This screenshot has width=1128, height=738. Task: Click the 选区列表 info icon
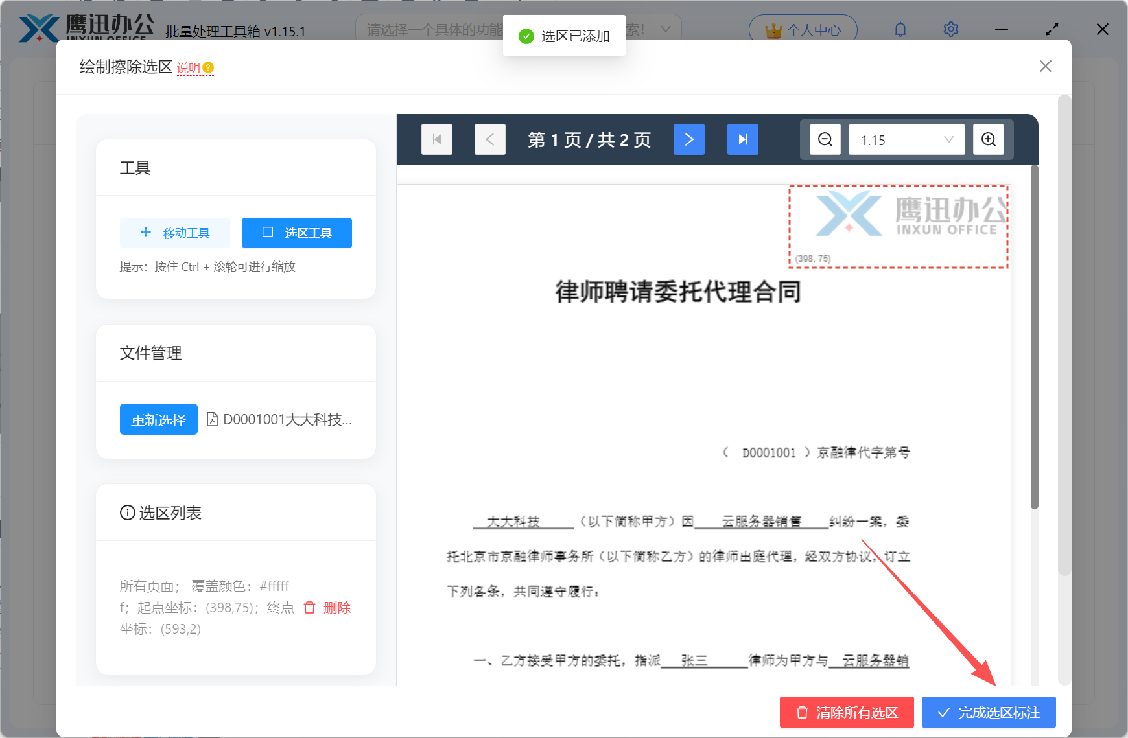point(128,513)
